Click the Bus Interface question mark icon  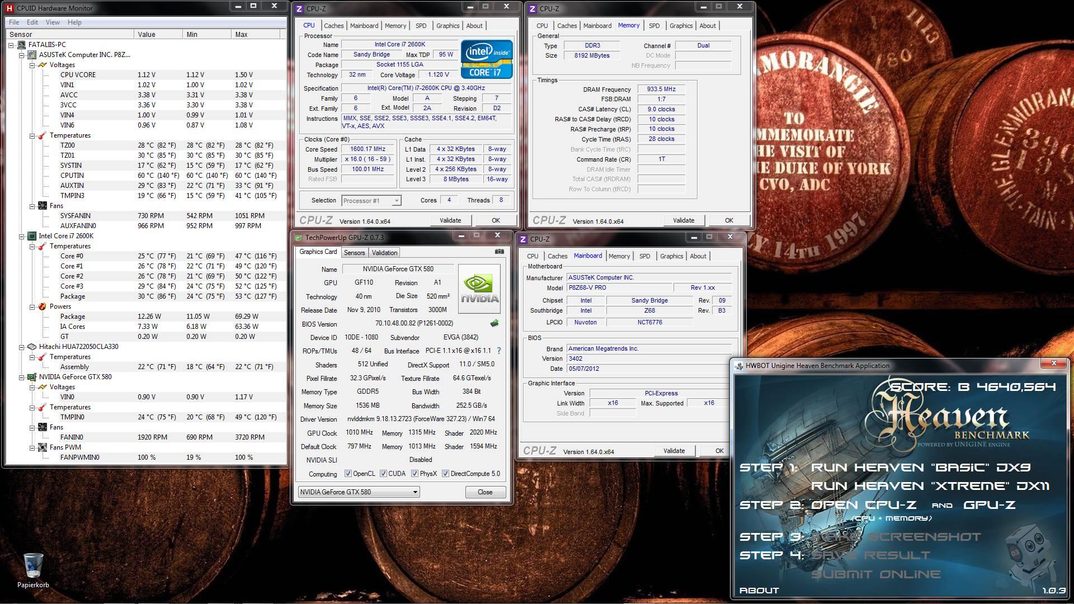tap(498, 351)
